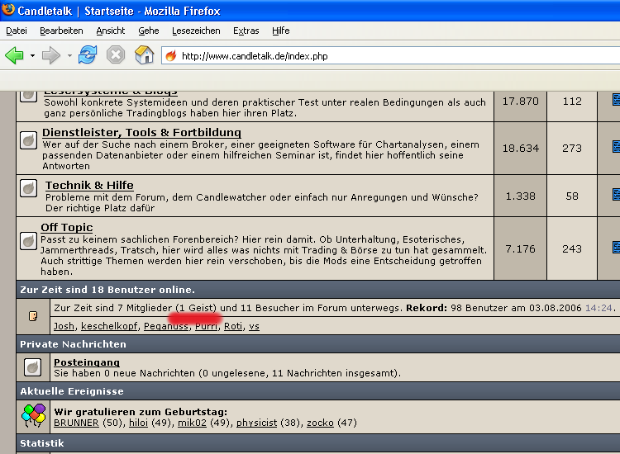Open the Extras menu

tap(246, 31)
